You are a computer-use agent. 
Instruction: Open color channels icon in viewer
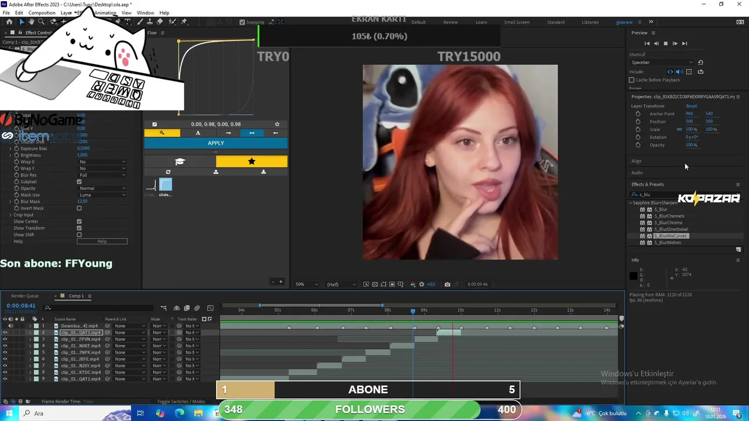(413, 284)
